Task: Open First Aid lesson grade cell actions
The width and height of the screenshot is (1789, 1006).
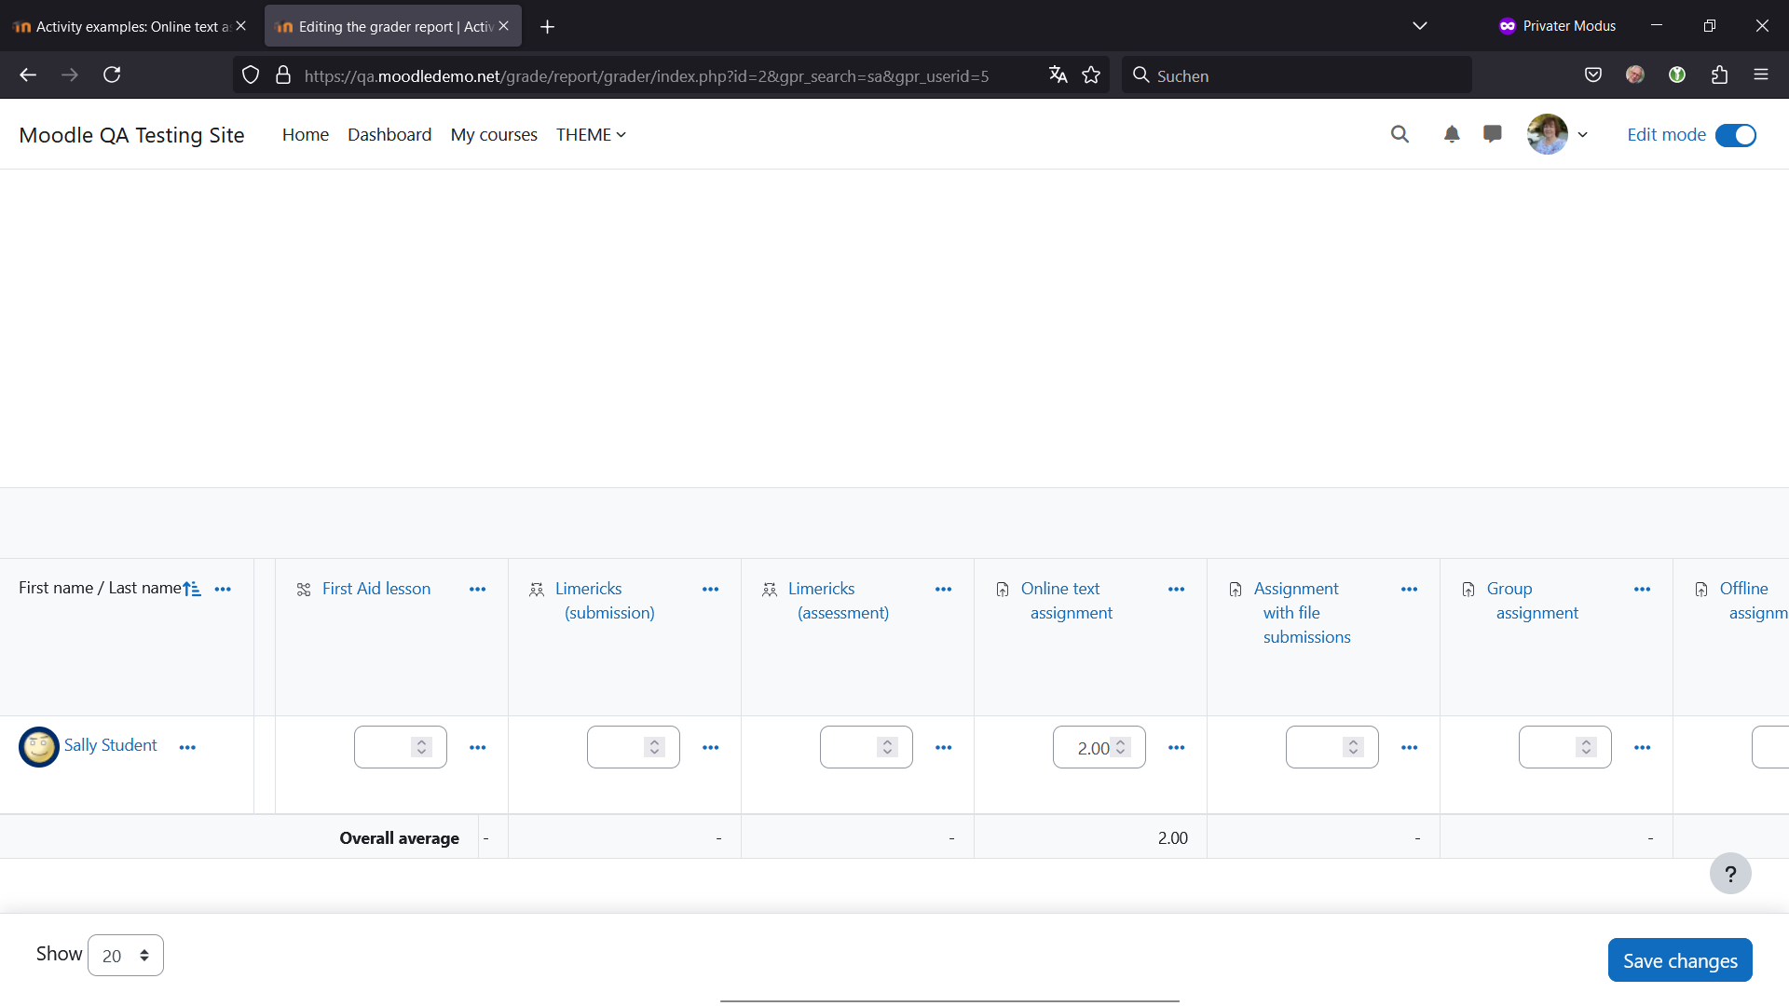Action: (x=478, y=748)
